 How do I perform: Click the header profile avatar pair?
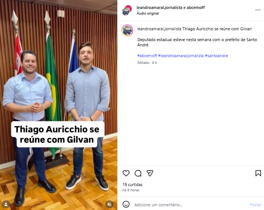tap(127, 10)
